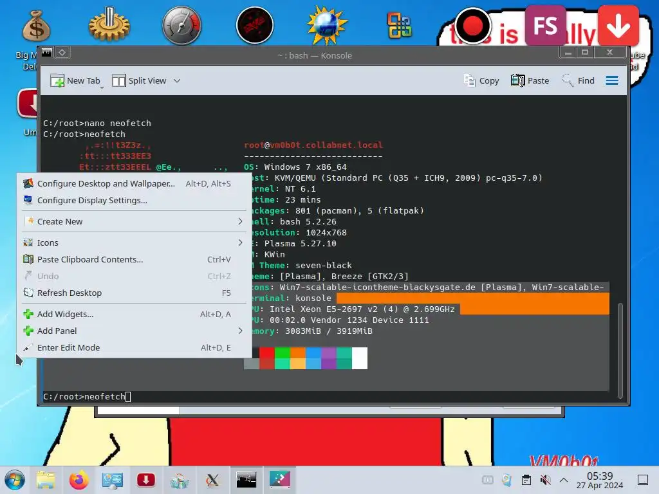Open the tray icon beside the clipboard
The width and height of the screenshot is (659, 494).
click(x=507, y=480)
